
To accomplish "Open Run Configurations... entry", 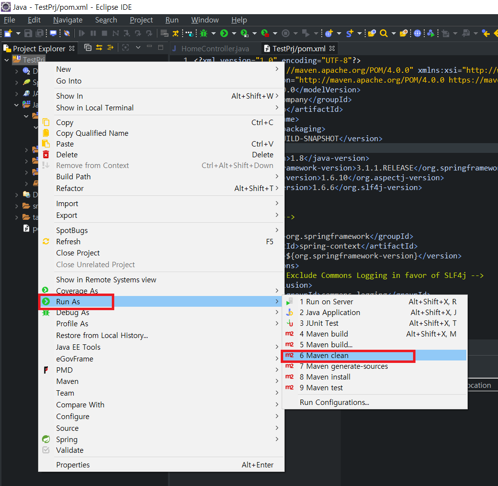I will pos(375,402).
